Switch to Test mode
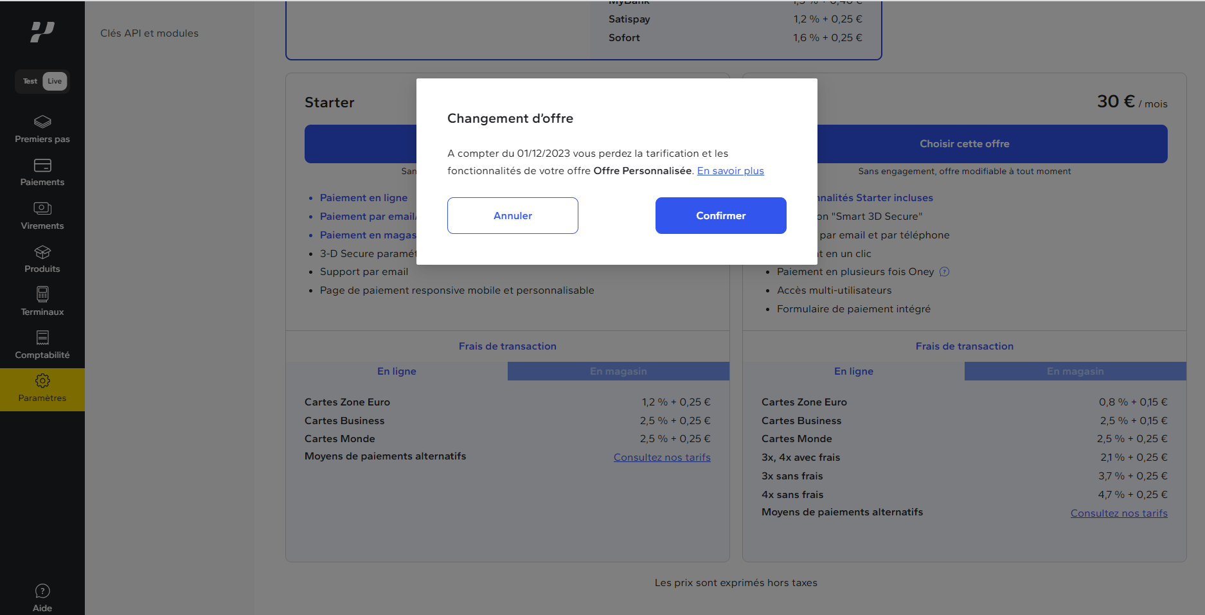Screen dimensions: 1205x615 [30, 81]
